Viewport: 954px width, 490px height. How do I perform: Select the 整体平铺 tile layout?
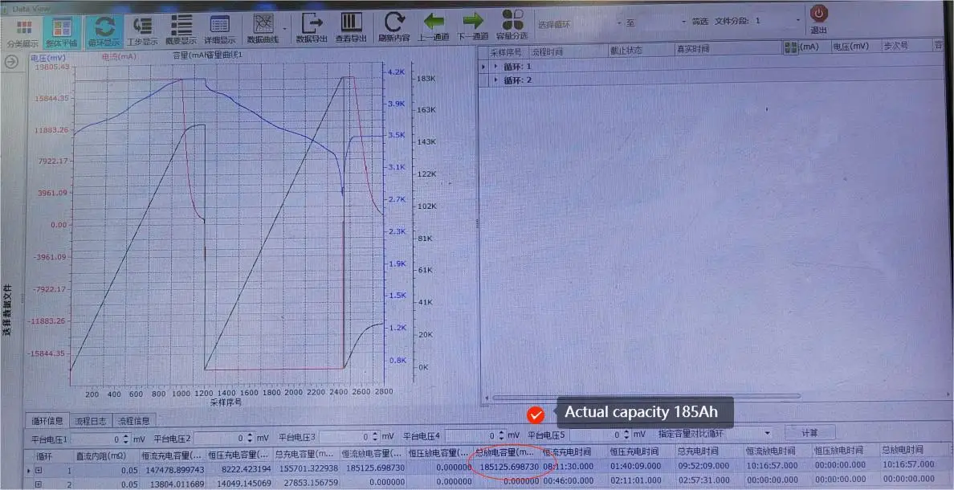pos(62,31)
